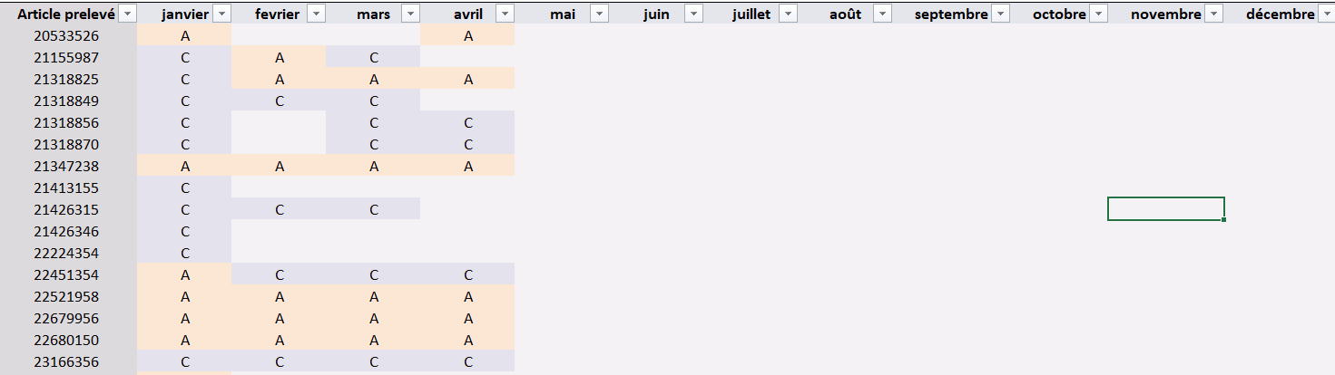Open the mai filter dropdown
1335x375 pixels.
tap(599, 14)
